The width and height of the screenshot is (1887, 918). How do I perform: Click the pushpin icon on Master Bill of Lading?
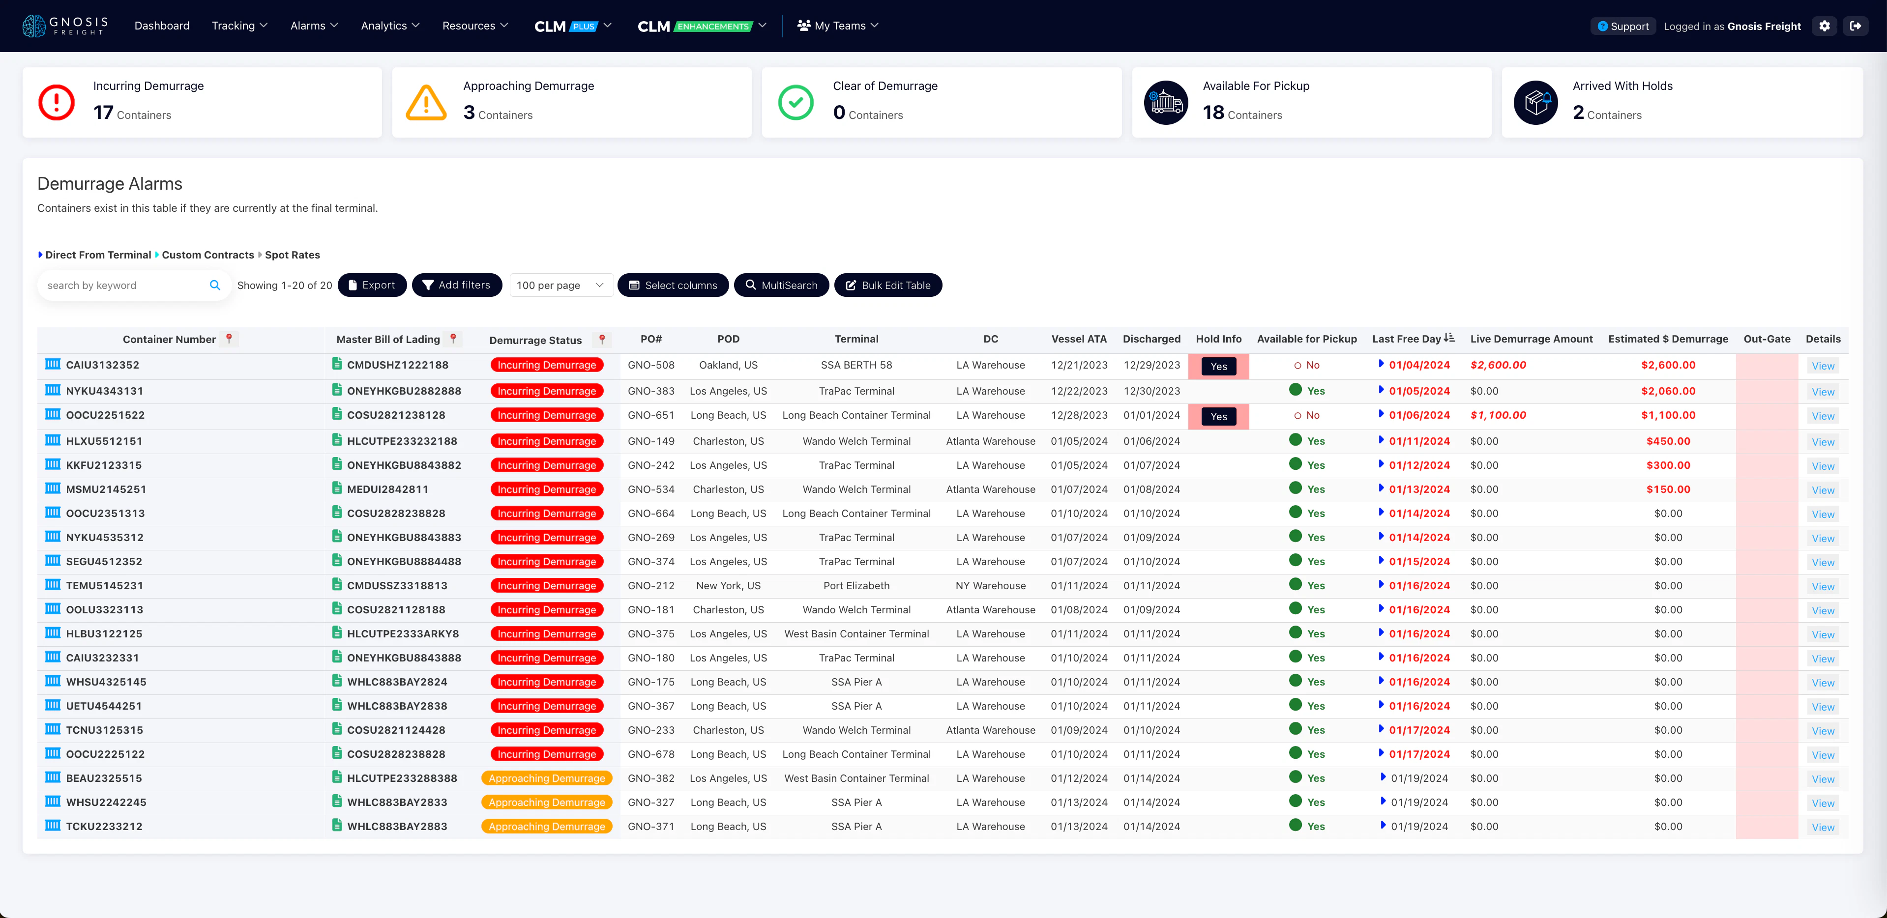click(x=453, y=339)
